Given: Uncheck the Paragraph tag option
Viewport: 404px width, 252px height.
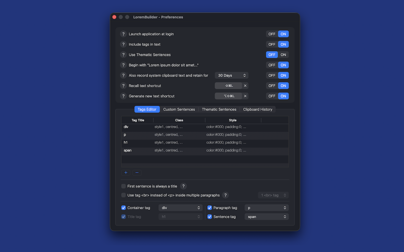Looking at the screenshot, I should [x=210, y=207].
